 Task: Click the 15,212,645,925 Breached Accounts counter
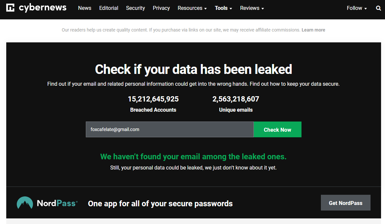coord(153,104)
